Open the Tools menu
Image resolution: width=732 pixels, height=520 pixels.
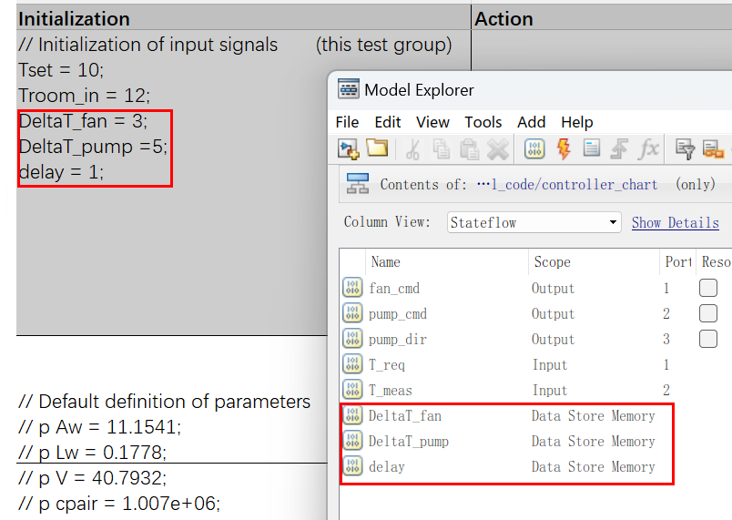coord(483,122)
